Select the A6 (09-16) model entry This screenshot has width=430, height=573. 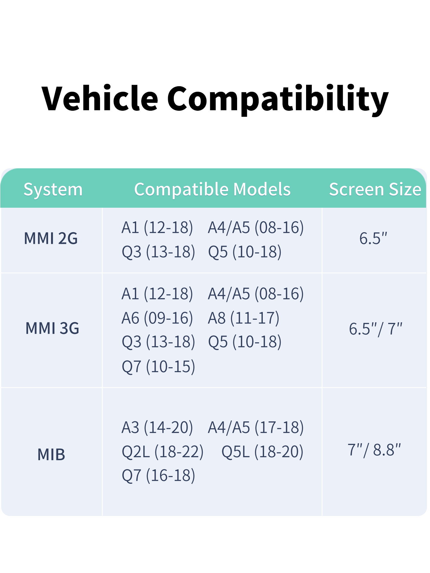coord(157,318)
